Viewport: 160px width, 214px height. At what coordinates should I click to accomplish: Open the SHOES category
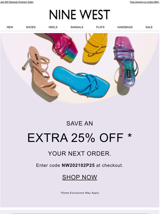click(31, 27)
